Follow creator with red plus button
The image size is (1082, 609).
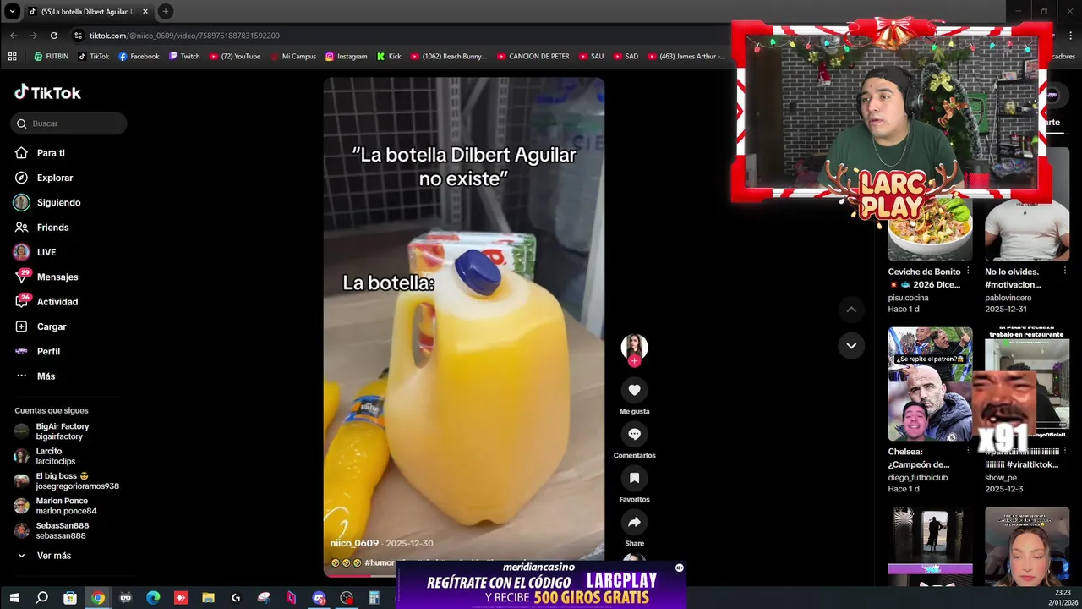[634, 361]
